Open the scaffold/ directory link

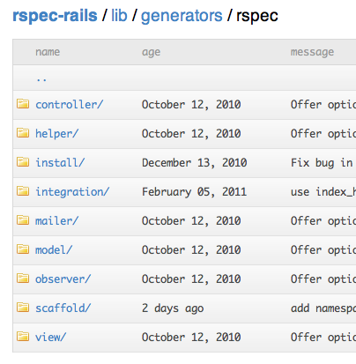[x=63, y=308]
